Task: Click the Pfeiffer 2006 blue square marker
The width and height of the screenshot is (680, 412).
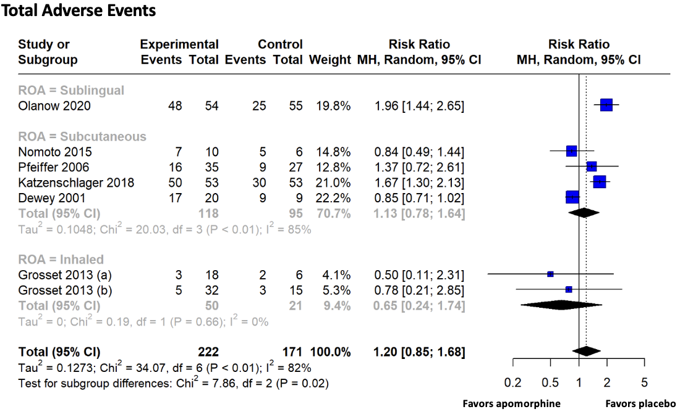Action: (x=592, y=167)
